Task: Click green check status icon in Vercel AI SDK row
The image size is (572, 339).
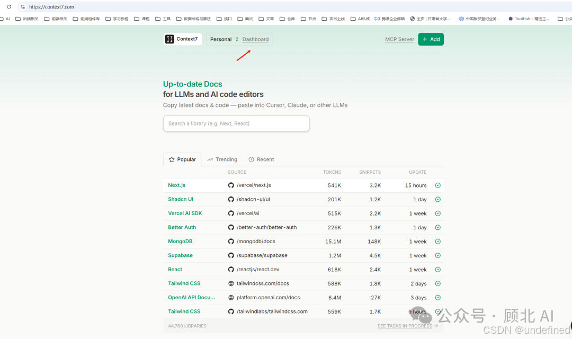Action: tap(438, 213)
